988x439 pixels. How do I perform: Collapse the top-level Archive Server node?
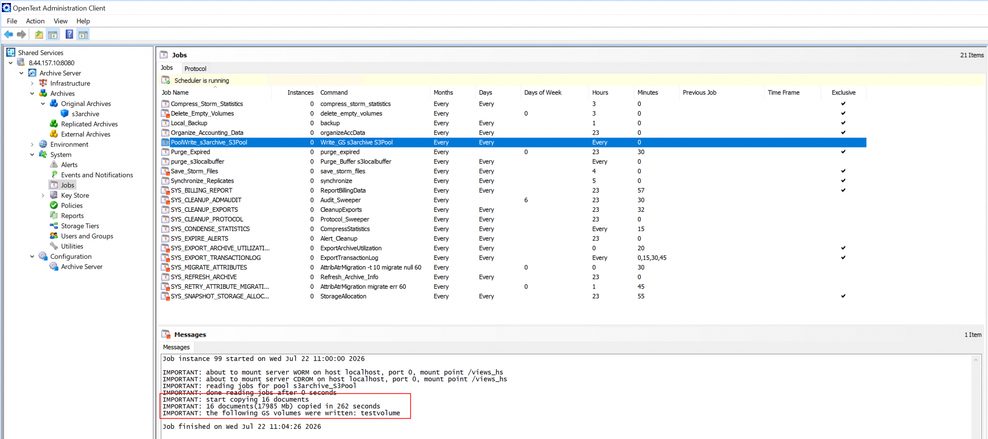point(22,73)
